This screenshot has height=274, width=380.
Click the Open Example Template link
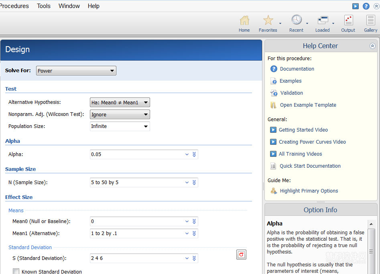[308, 105]
